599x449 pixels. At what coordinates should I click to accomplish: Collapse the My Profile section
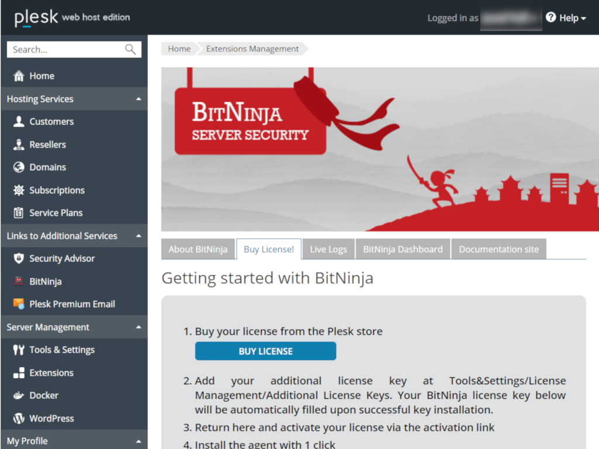pyautogui.click(x=139, y=441)
